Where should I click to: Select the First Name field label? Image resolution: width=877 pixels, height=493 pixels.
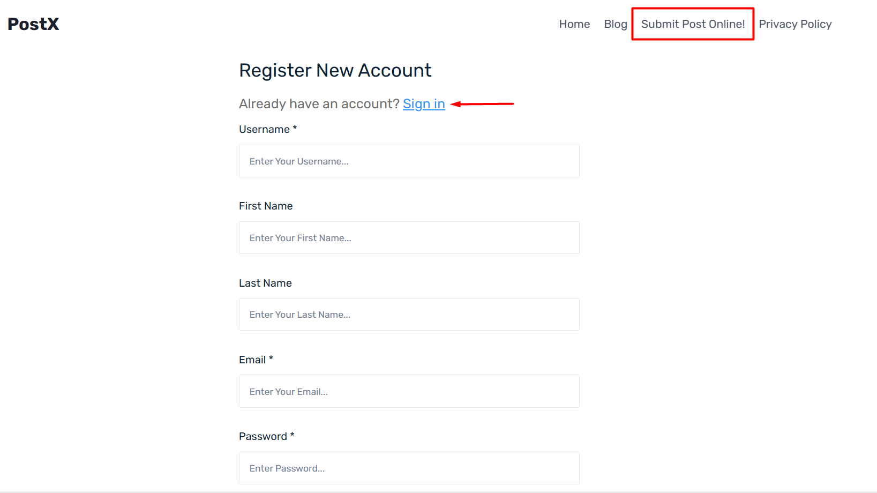click(x=266, y=206)
